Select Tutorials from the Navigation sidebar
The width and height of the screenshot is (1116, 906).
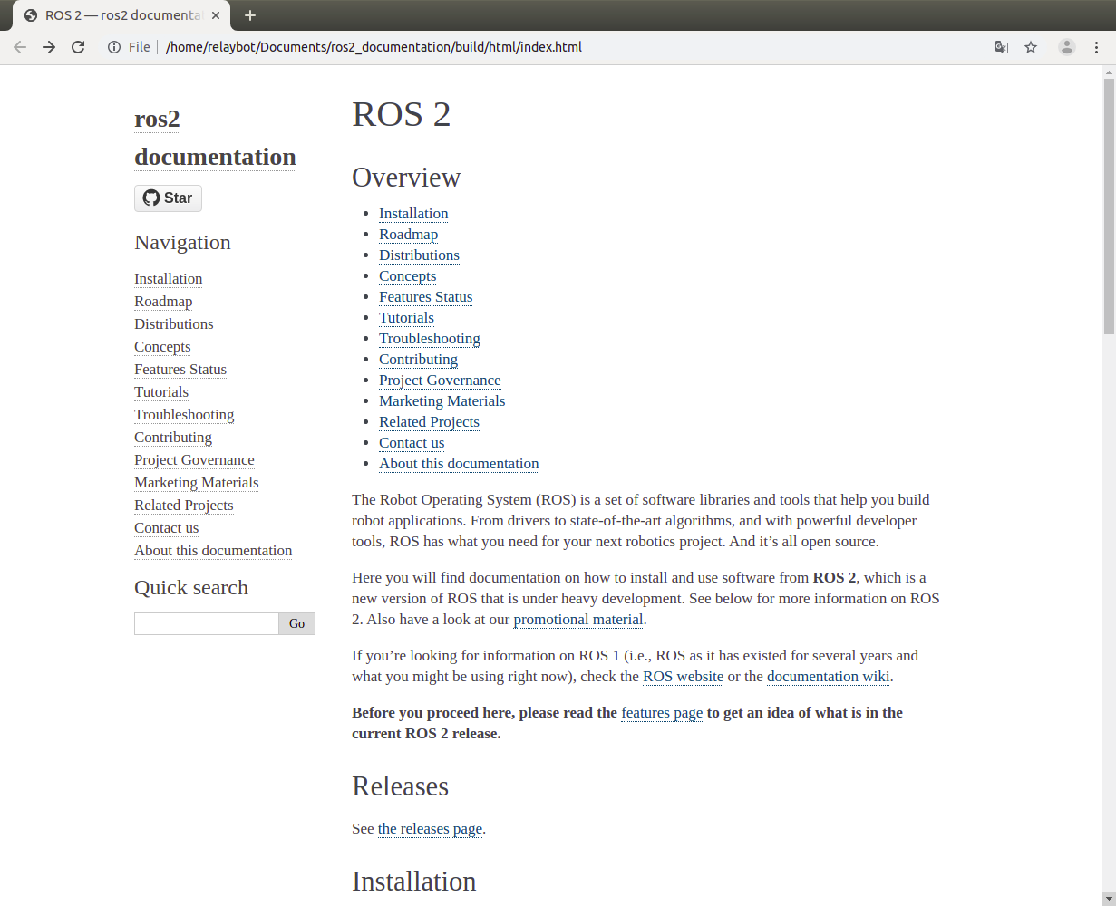coord(161,391)
